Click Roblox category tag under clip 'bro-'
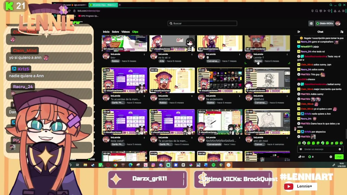Image resolution: width=347 pixels, height=195 pixels. click(115, 61)
